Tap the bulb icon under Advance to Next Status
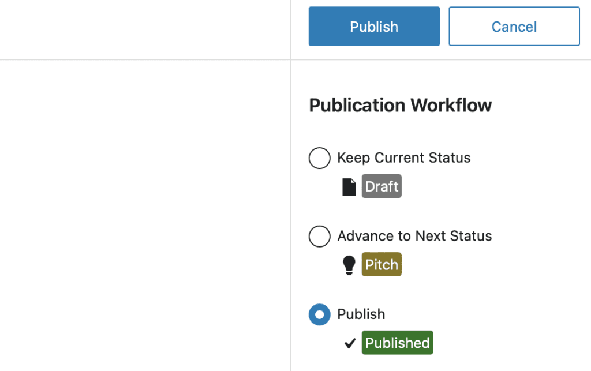This screenshot has height=371, width=591. coord(349,264)
